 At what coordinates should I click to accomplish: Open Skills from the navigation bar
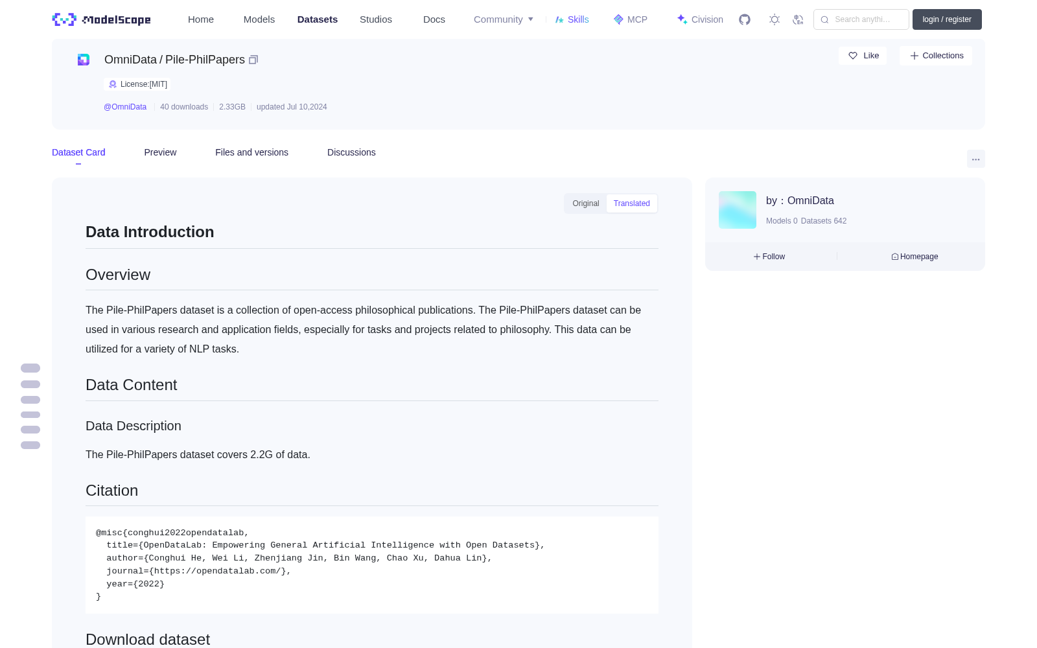point(572,19)
